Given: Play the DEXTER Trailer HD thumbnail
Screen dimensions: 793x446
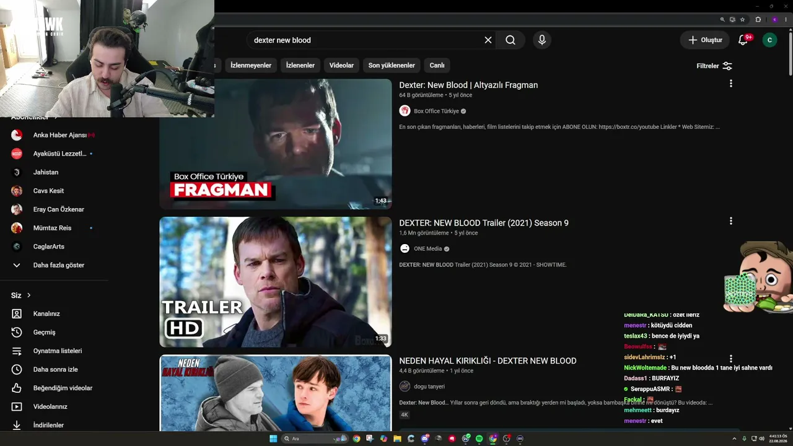Looking at the screenshot, I should (x=276, y=282).
